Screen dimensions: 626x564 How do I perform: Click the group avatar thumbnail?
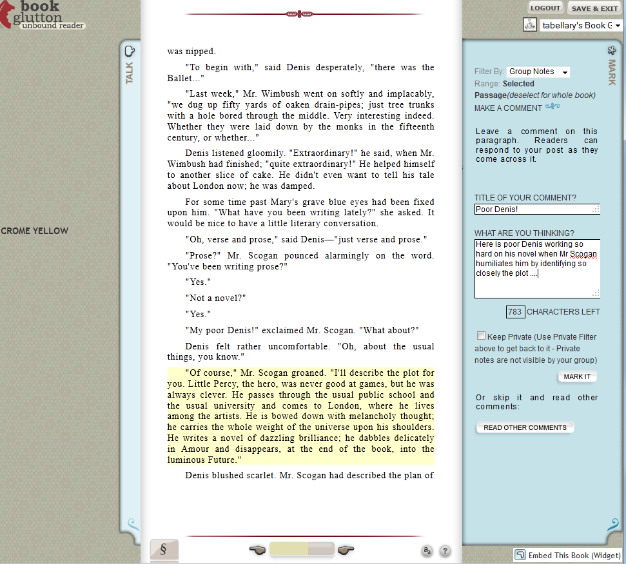[x=530, y=24]
